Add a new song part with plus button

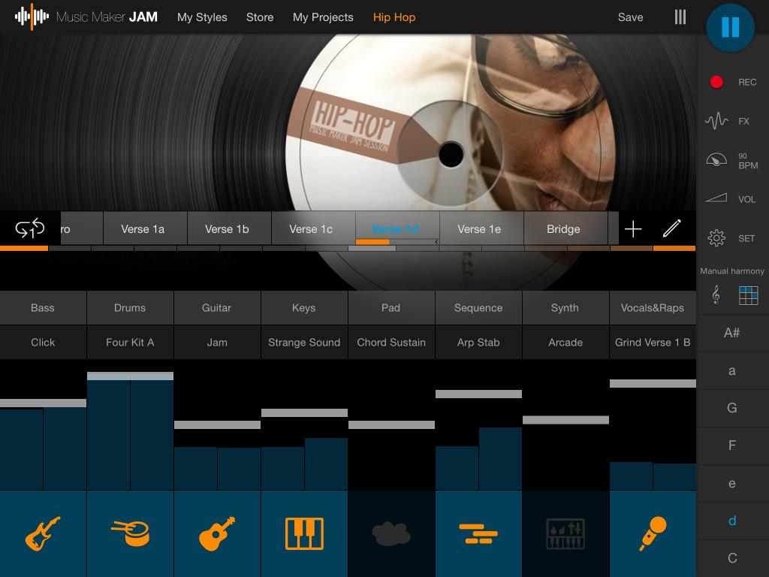(x=633, y=228)
